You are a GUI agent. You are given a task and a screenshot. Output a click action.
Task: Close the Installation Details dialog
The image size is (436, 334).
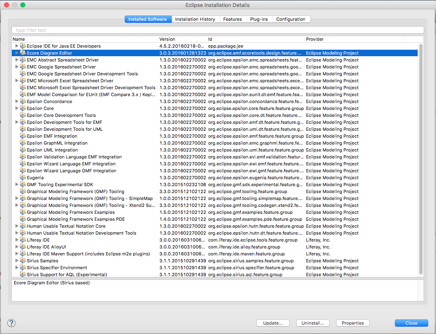(x=411, y=323)
